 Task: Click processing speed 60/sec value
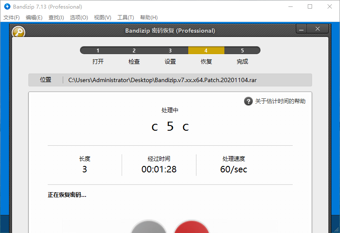[x=233, y=169]
